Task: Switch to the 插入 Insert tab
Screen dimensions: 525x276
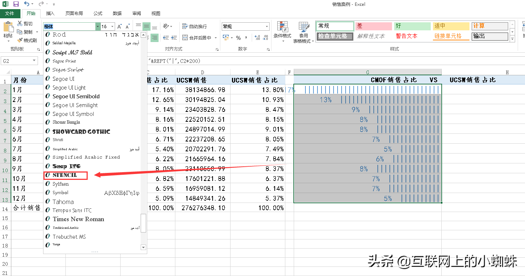Action: 50,14
